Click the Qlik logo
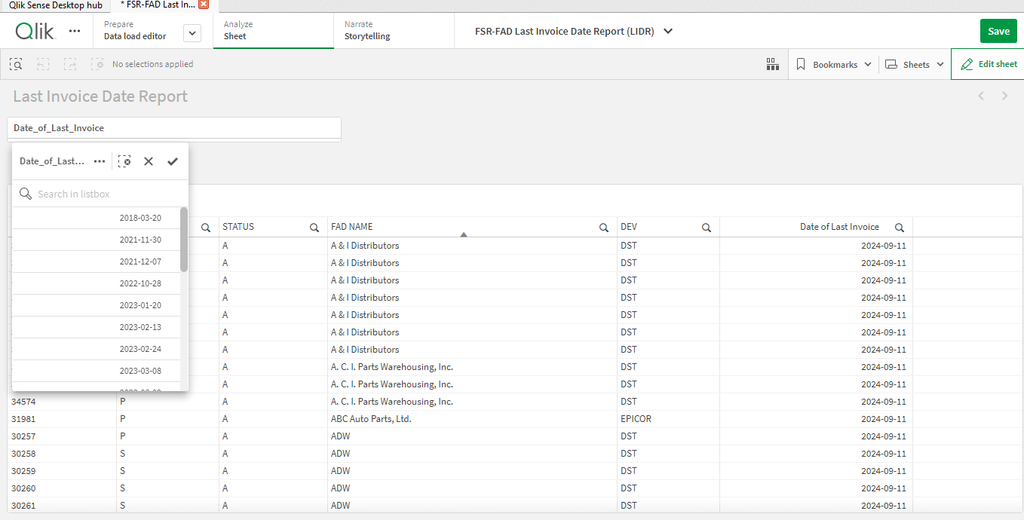 pos(35,31)
